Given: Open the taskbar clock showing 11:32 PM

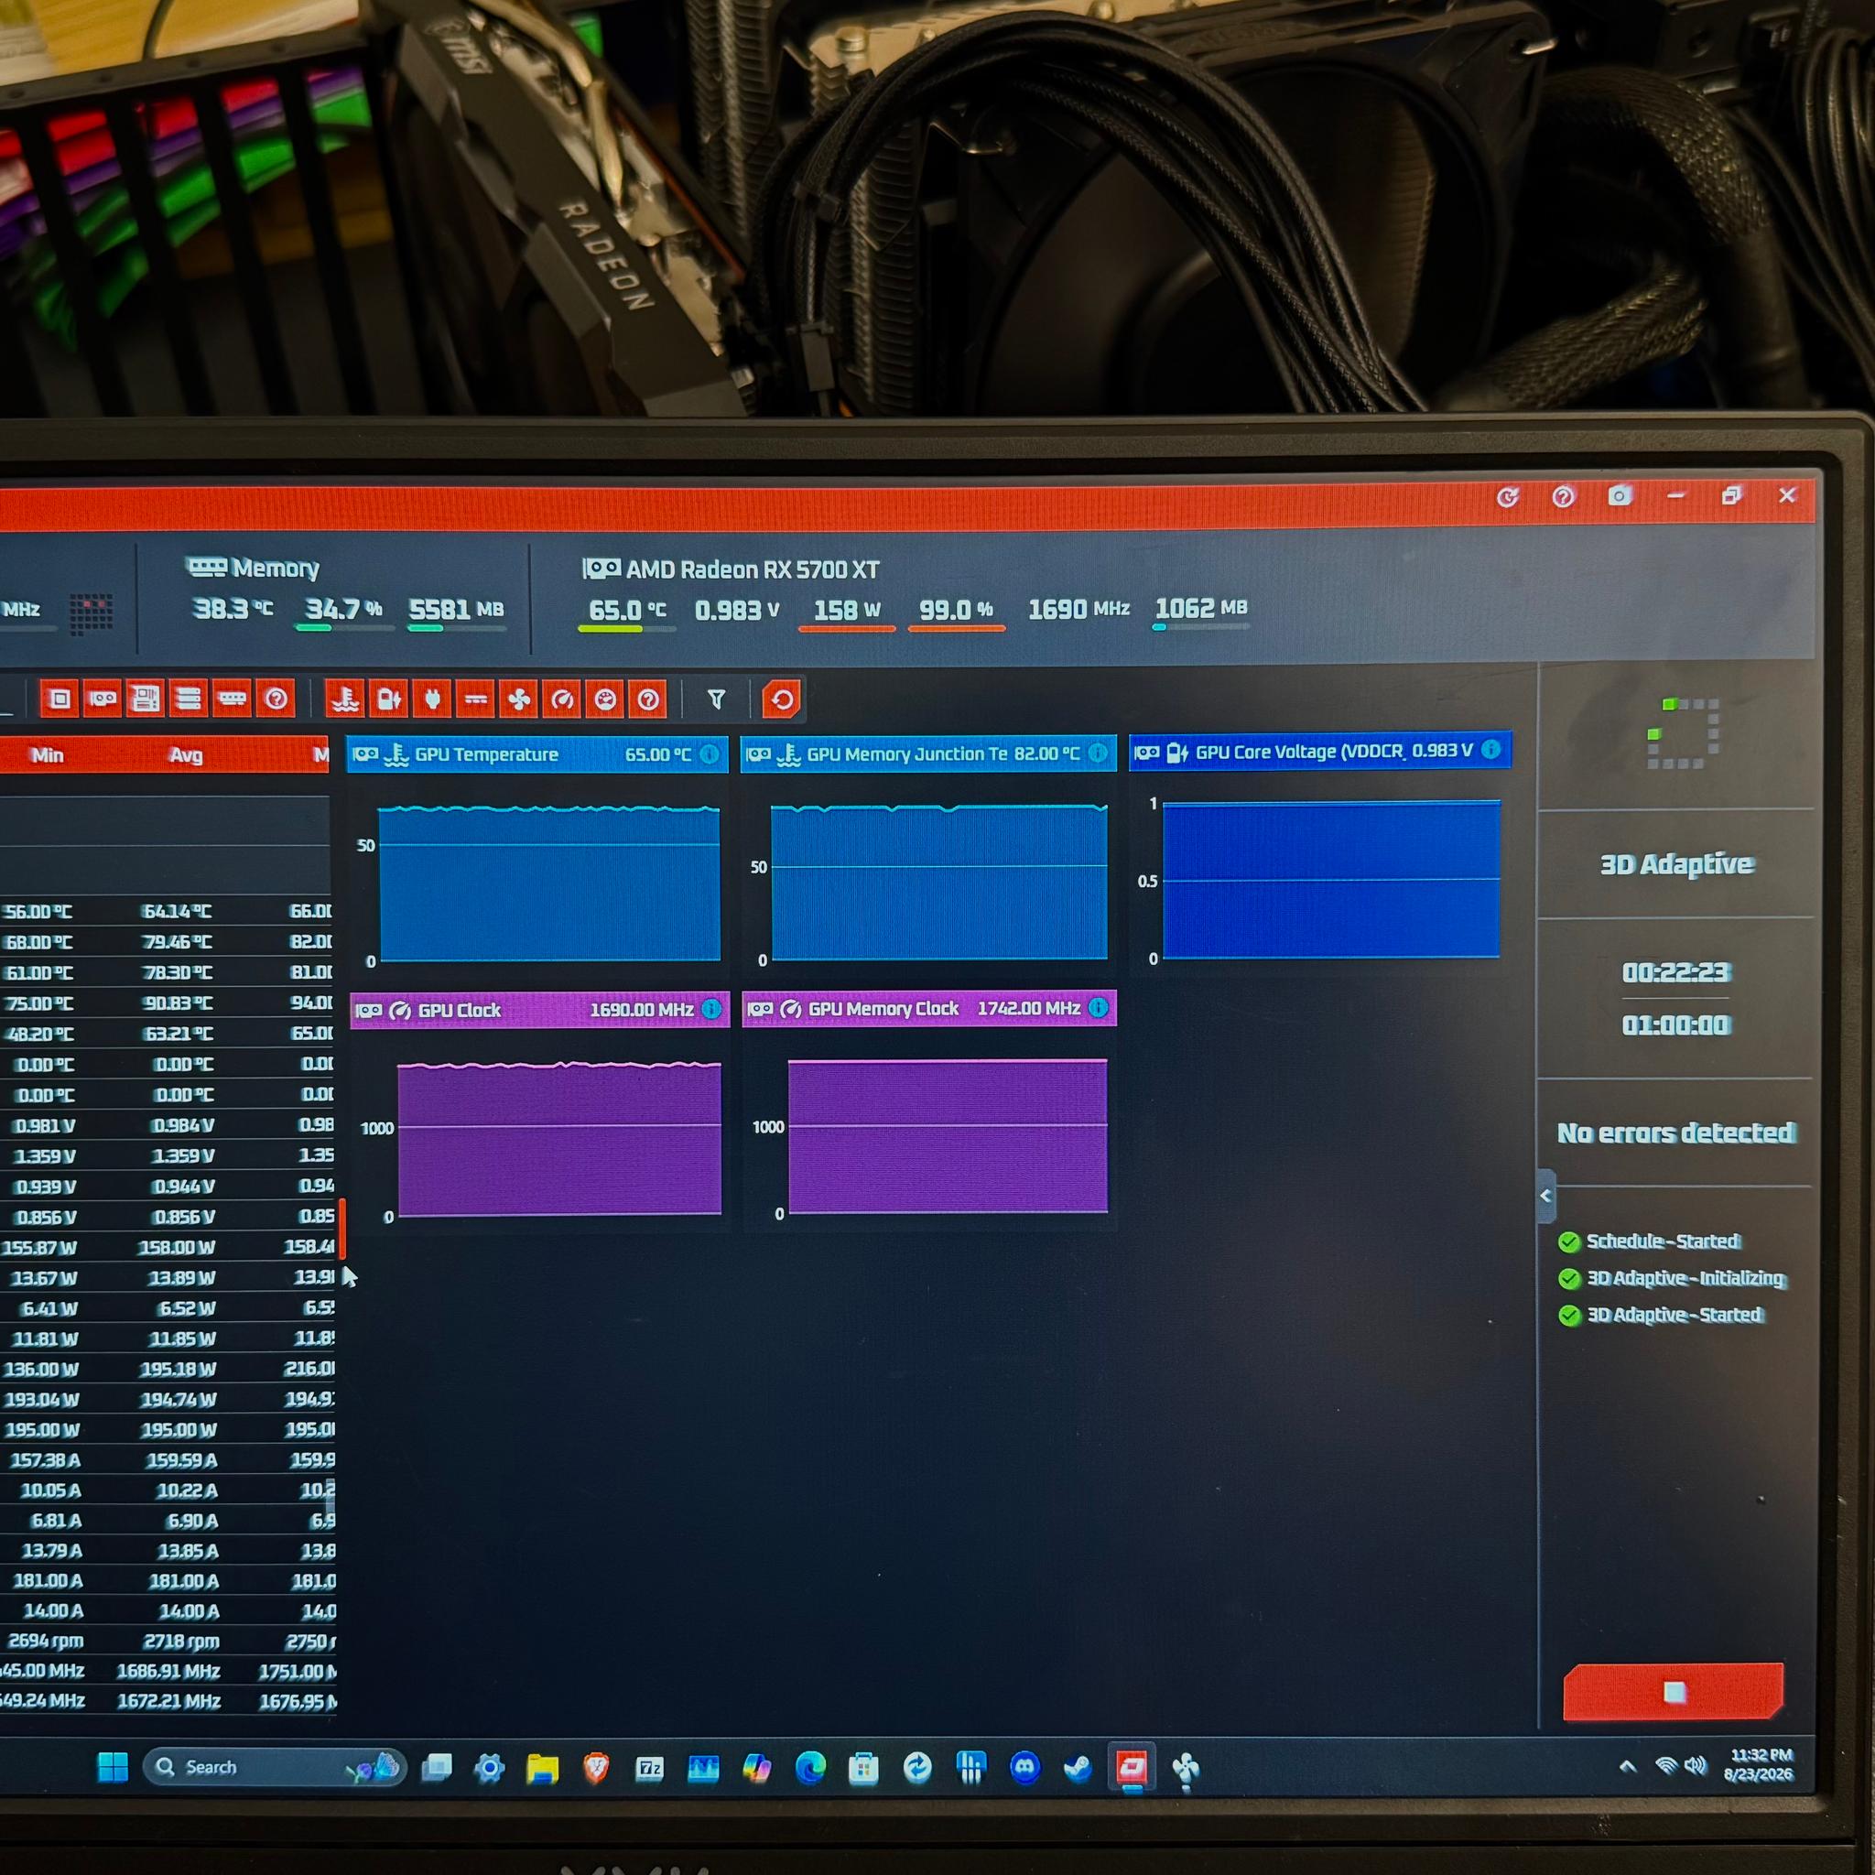Looking at the screenshot, I should point(1759,1764).
